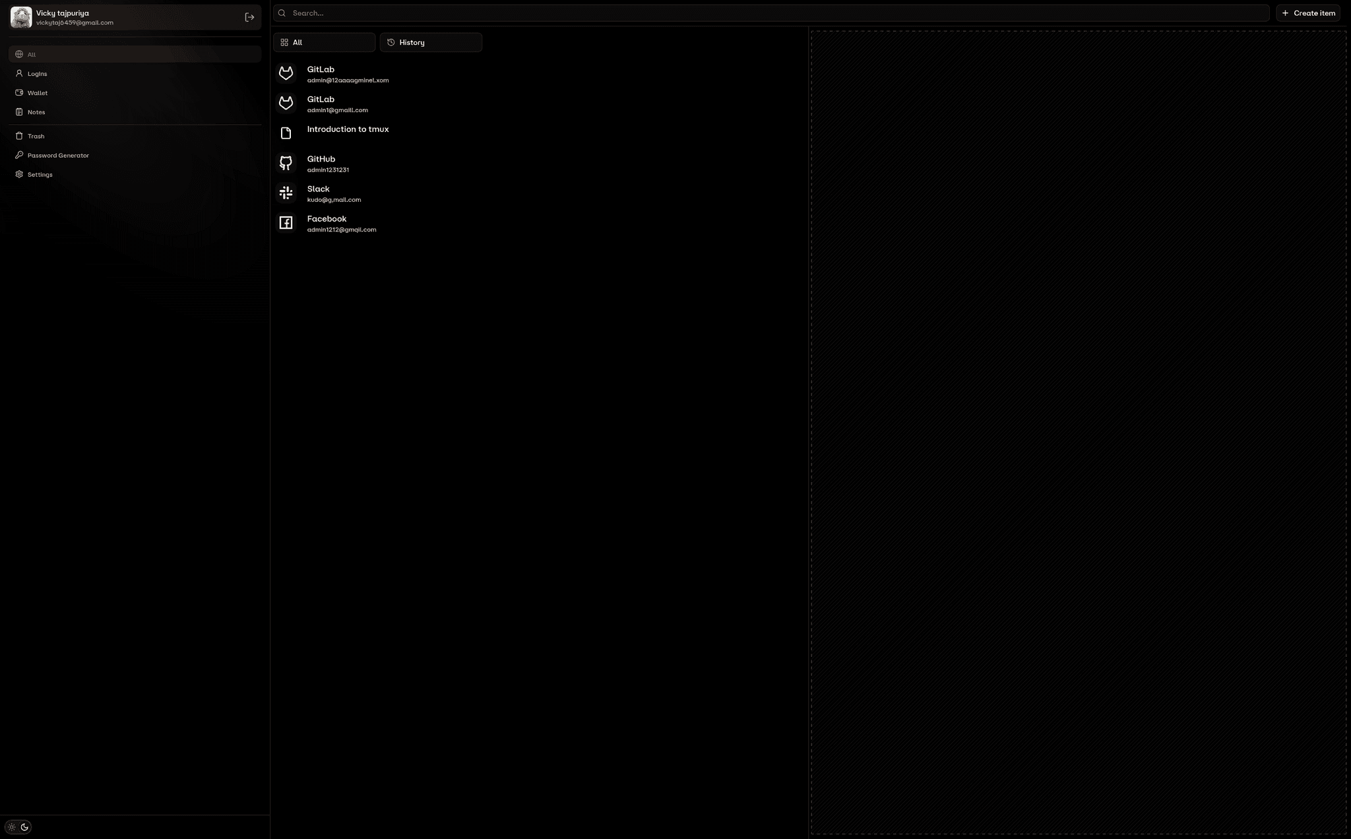The height and width of the screenshot is (839, 1351).
Task: Open Settings from the sidebar
Action: (x=40, y=175)
